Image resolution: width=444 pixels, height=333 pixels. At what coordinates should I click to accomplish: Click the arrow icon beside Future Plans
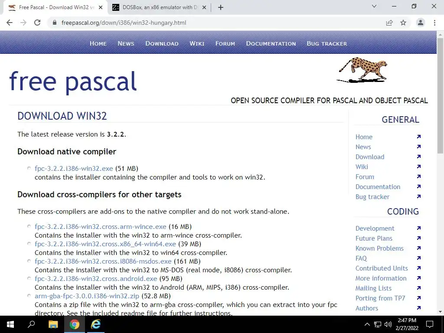(x=419, y=238)
